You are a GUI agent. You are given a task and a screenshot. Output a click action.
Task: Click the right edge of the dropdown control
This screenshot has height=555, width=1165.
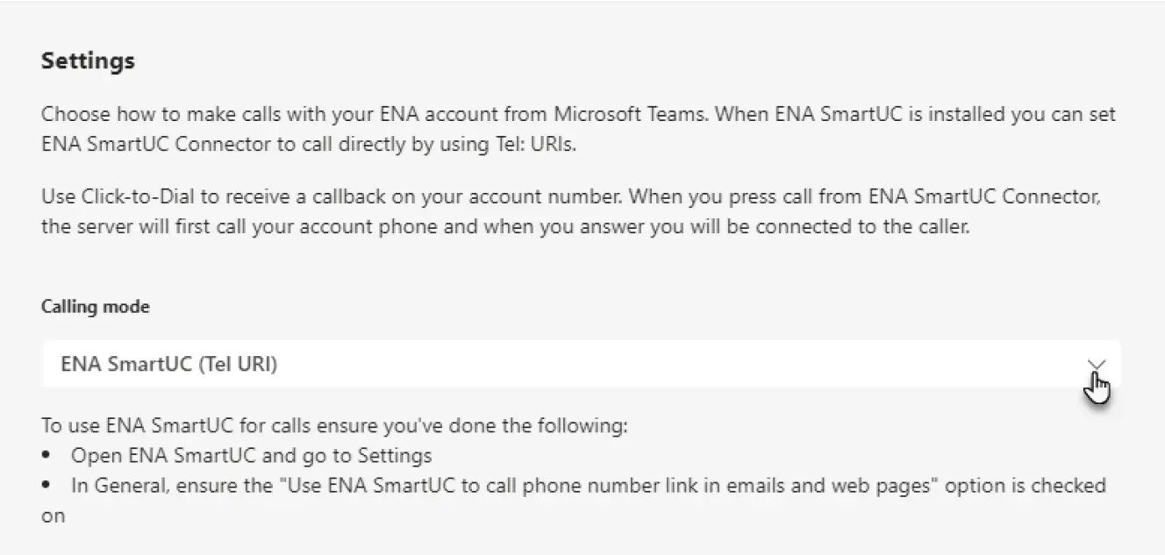point(1114,362)
